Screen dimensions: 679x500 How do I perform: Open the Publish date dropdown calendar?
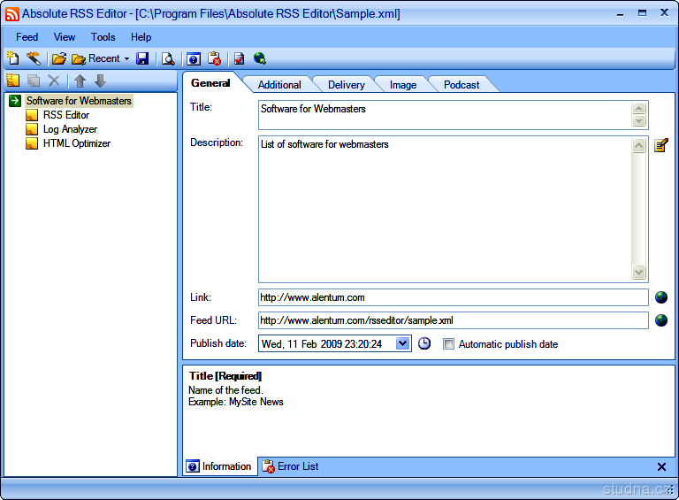(x=403, y=343)
